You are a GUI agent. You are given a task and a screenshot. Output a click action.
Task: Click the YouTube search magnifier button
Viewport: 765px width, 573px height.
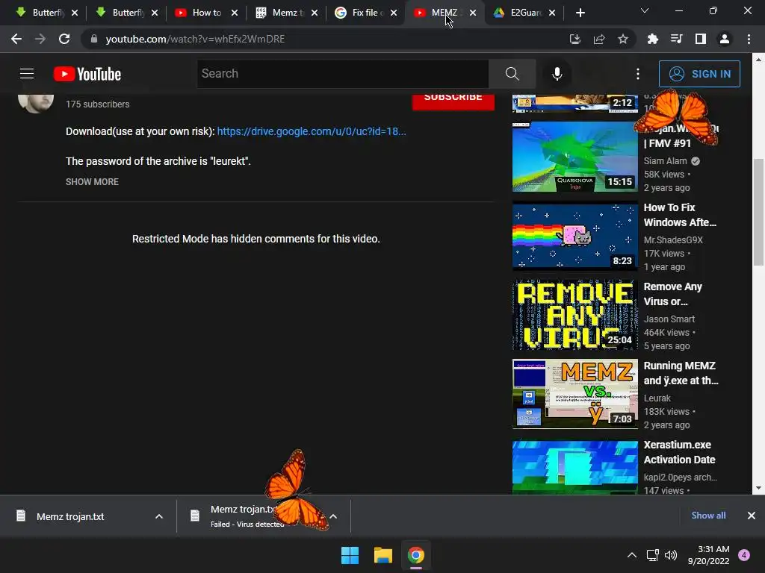coord(512,74)
